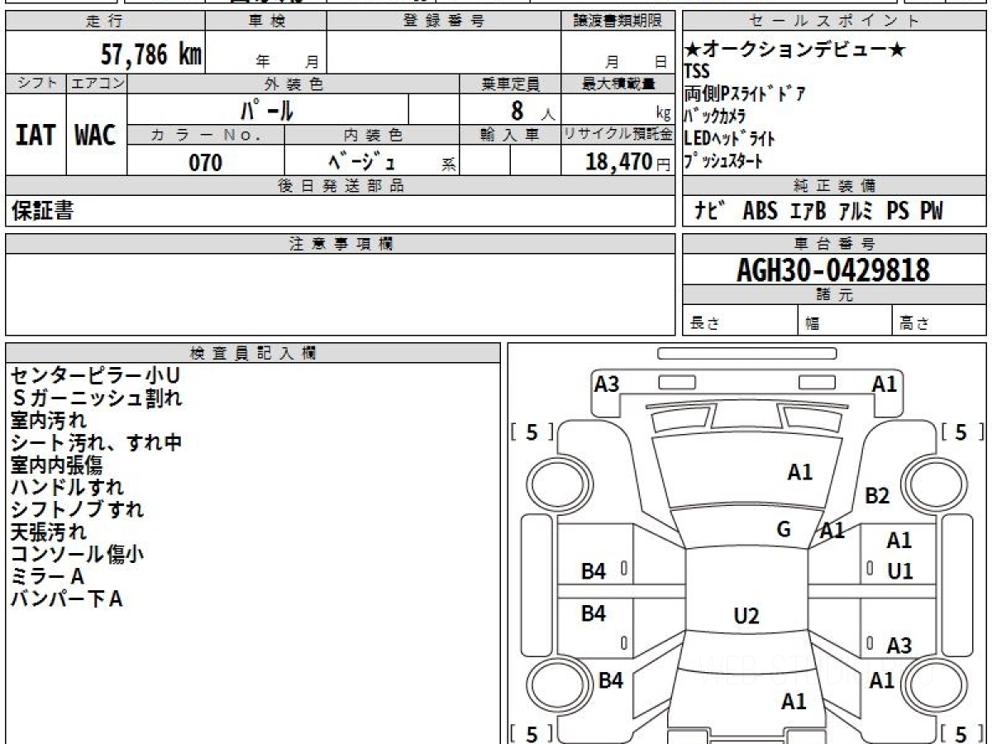Select the 8 人 seating capacity value

coord(533,110)
